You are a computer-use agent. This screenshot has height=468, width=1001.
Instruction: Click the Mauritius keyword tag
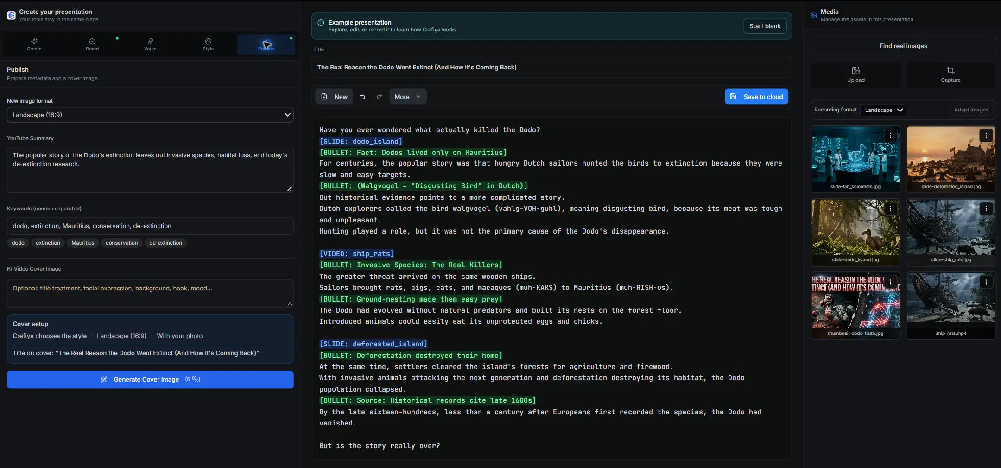click(x=82, y=243)
